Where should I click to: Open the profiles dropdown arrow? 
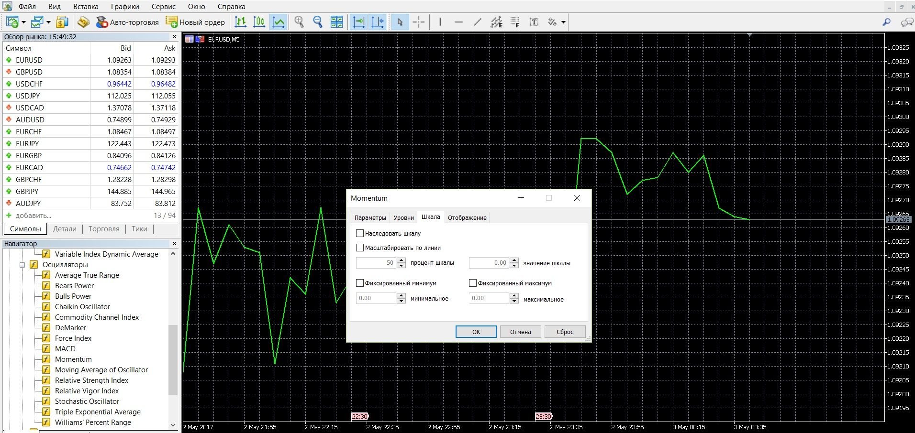[x=48, y=22]
